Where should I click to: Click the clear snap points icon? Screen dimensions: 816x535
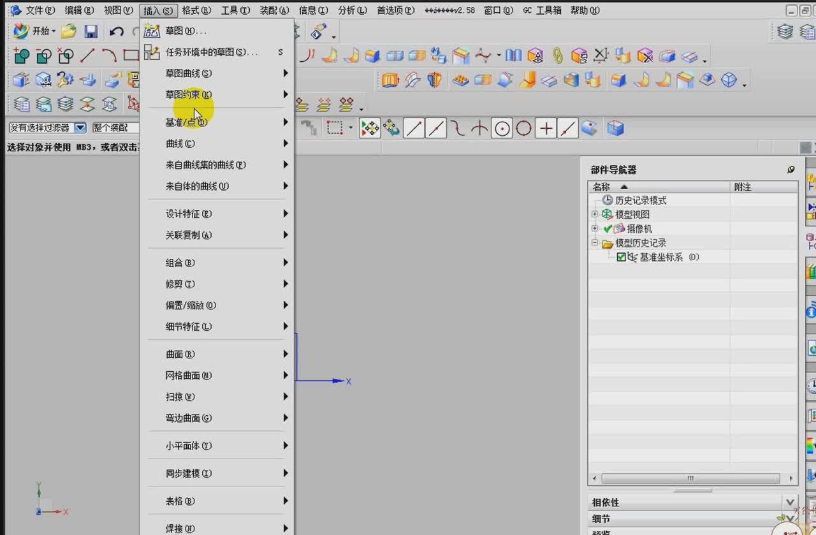tap(391, 129)
